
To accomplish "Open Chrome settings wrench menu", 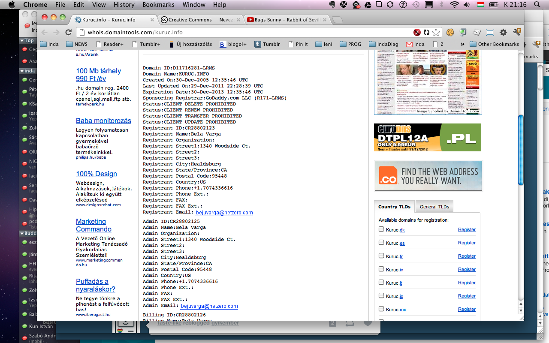I will [x=517, y=32].
